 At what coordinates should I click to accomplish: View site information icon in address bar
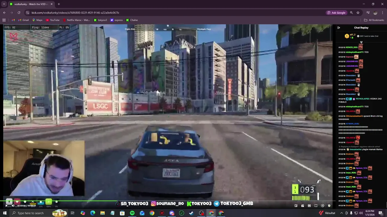click(28, 13)
